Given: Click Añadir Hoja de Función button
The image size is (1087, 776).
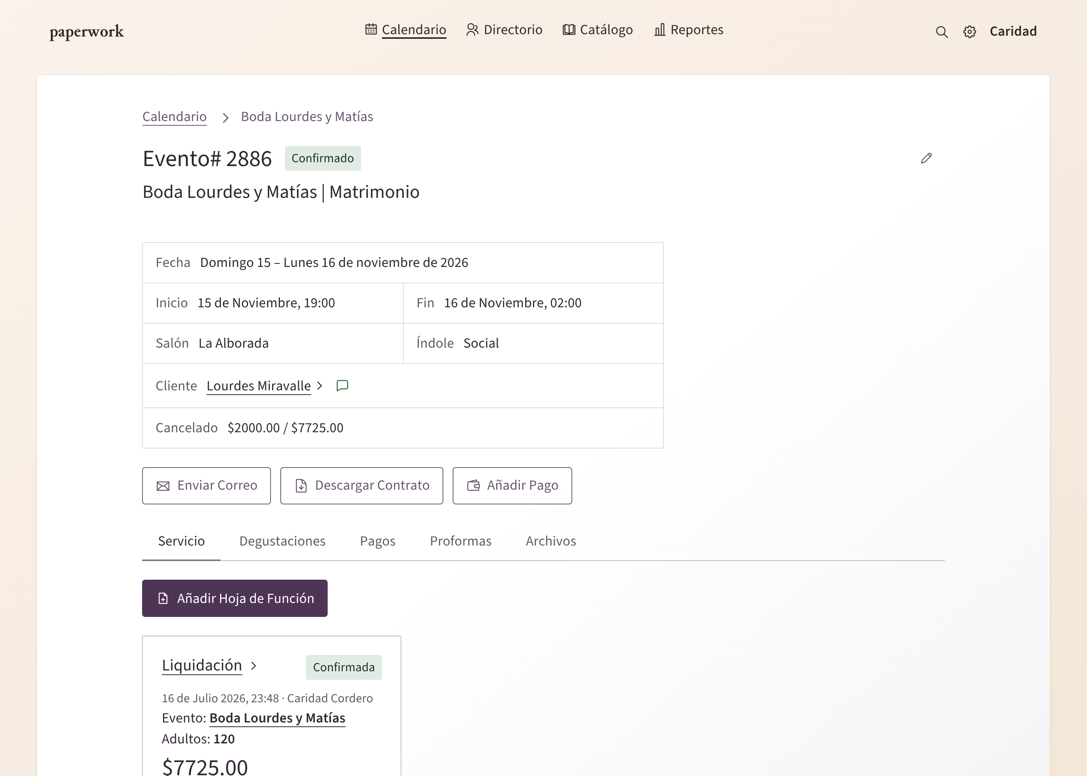Looking at the screenshot, I should [235, 598].
